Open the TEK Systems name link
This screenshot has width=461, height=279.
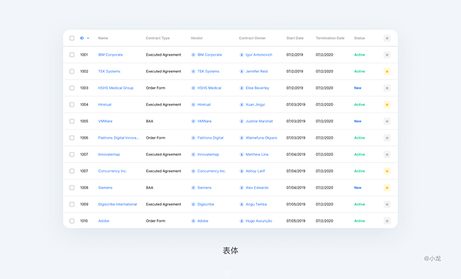click(x=109, y=71)
